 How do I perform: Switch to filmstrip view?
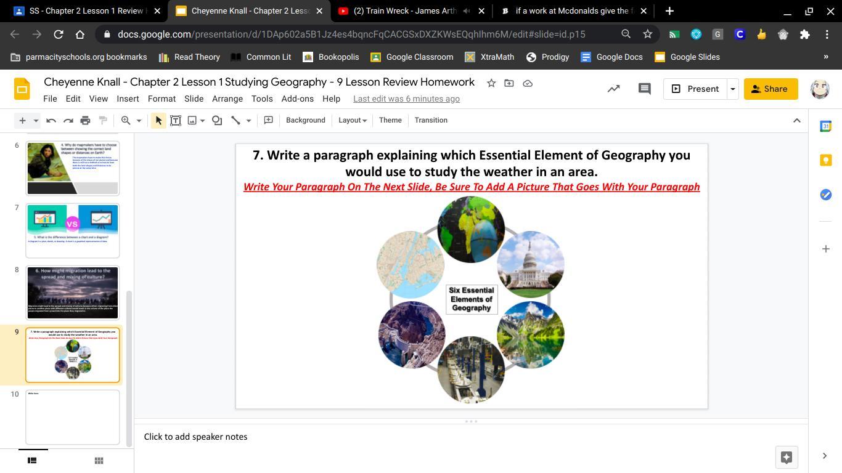pos(32,461)
